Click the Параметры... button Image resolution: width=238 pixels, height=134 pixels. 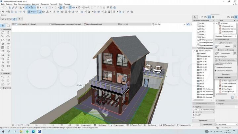(x=203, y=120)
